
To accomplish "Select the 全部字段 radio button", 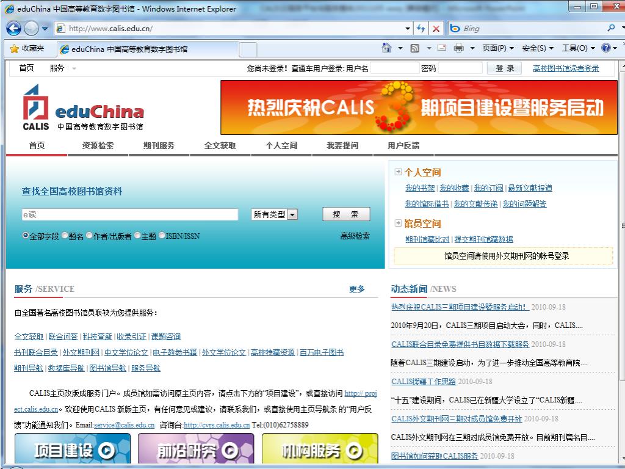I will pyautogui.click(x=26, y=235).
